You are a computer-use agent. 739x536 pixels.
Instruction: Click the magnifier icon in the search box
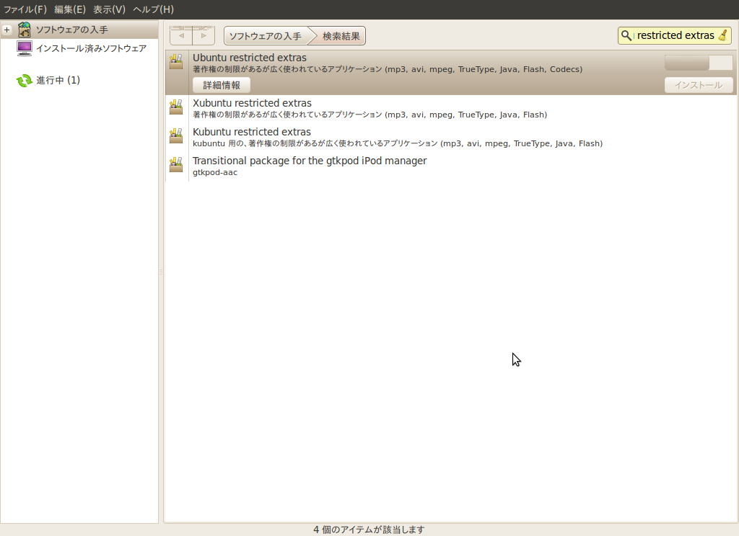[x=626, y=35]
